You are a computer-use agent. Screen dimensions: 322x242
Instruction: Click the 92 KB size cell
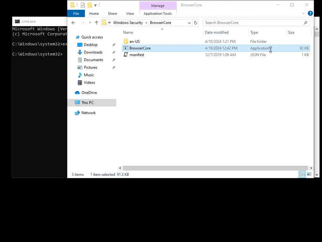(304, 48)
